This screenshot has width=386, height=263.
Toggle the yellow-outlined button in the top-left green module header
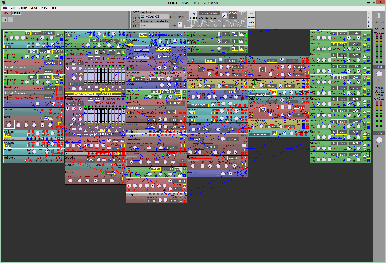click(x=27, y=33)
